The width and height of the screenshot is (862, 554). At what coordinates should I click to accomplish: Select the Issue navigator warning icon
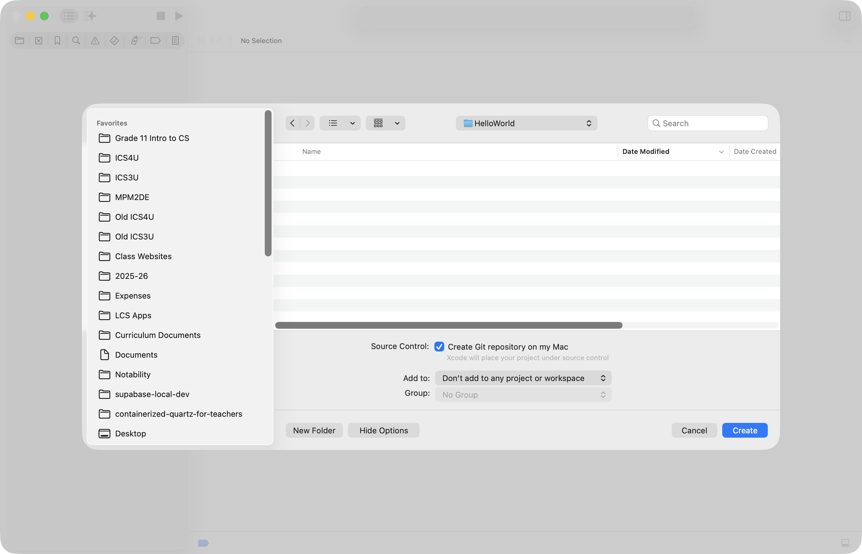[x=95, y=41]
